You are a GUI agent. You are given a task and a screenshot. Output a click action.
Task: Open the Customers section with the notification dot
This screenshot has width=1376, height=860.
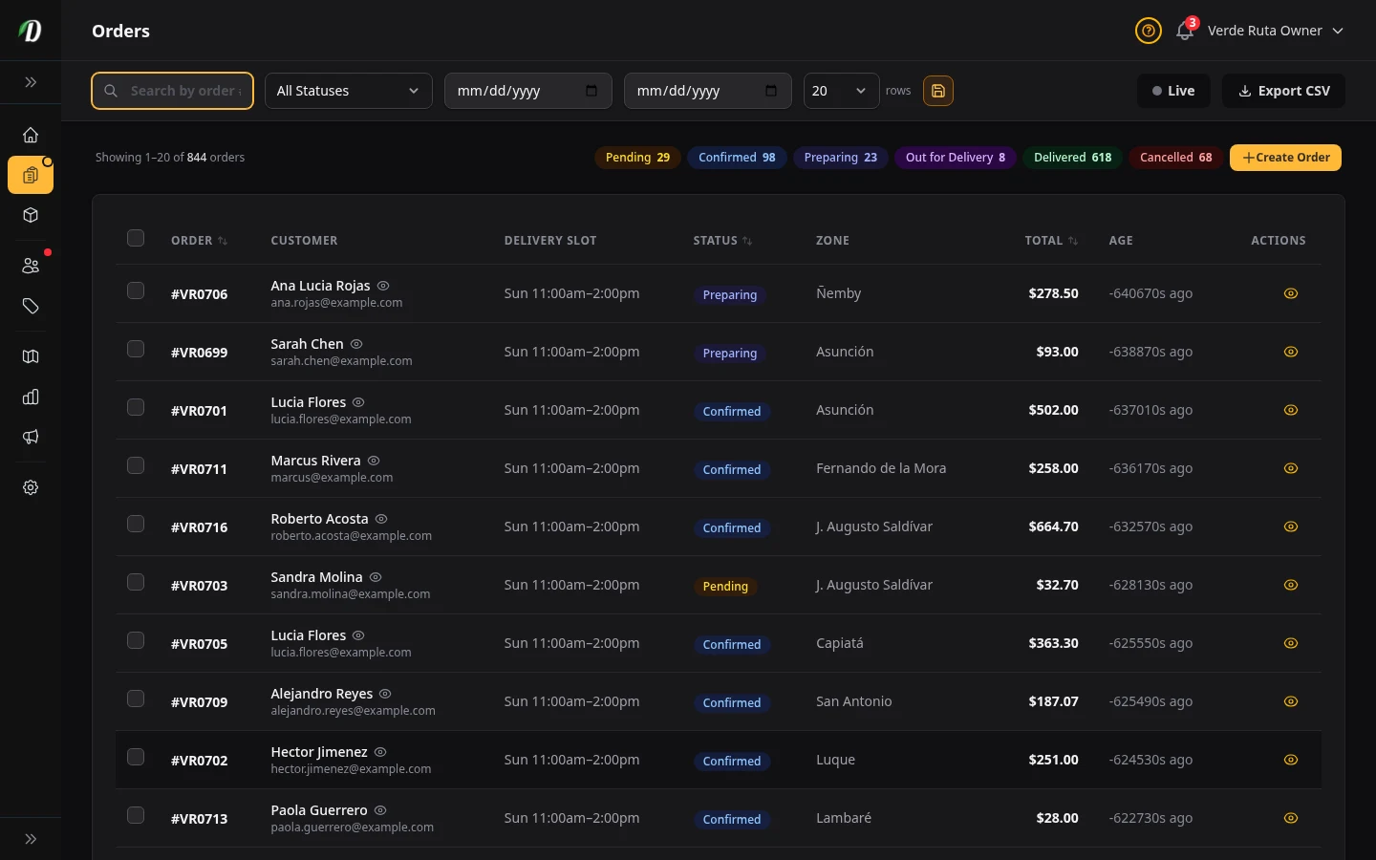(31, 265)
